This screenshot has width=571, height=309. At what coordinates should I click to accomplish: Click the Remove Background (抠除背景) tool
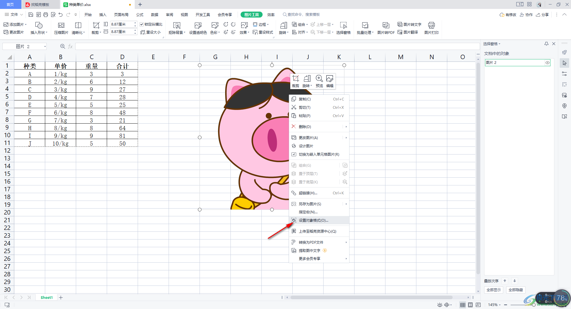pos(177,28)
